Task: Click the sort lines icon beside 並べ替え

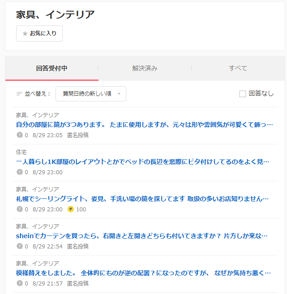Action: pos(19,94)
